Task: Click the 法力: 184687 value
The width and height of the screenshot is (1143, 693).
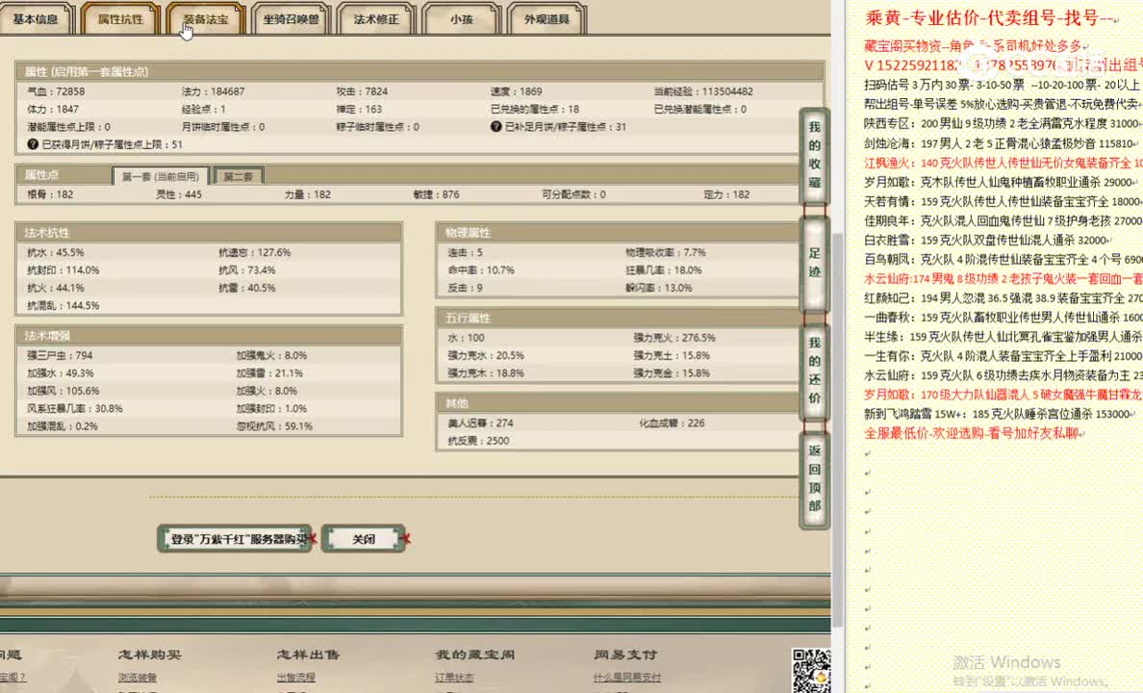Action: point(213,91)
